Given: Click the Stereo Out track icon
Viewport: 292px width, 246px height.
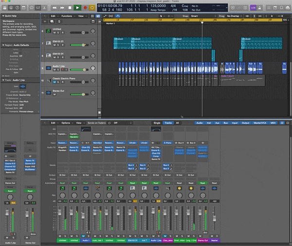Looking at the screenshot, I should point(48,92).
